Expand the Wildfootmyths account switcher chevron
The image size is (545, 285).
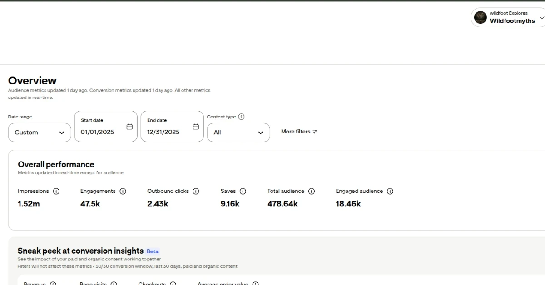pos(541,18)
